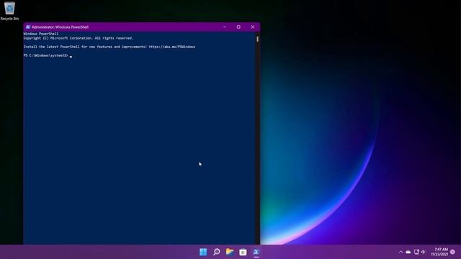Open Microsoft Store from the taskbar
The width and height of the screenshot is (461, 259).
[x=243, y=252]
